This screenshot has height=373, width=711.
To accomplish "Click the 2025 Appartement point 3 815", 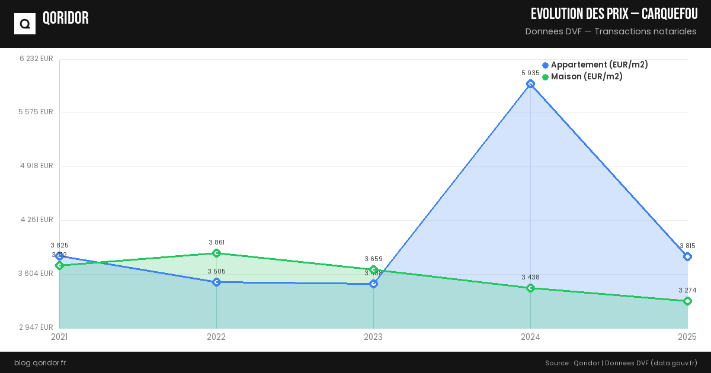I will [x=687, y=256].
